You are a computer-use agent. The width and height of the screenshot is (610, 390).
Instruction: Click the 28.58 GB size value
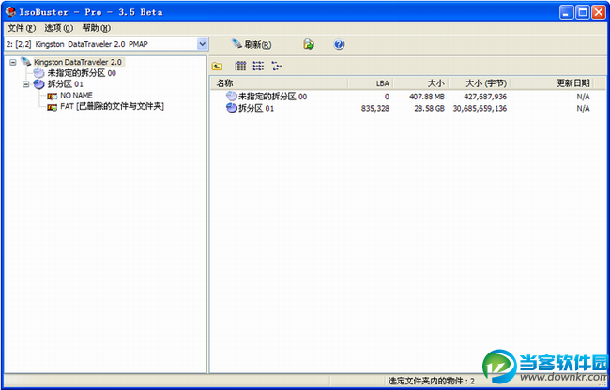(429, 109)
